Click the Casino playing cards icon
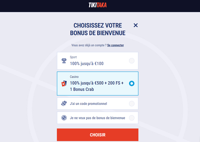 [x=64, y=83]
